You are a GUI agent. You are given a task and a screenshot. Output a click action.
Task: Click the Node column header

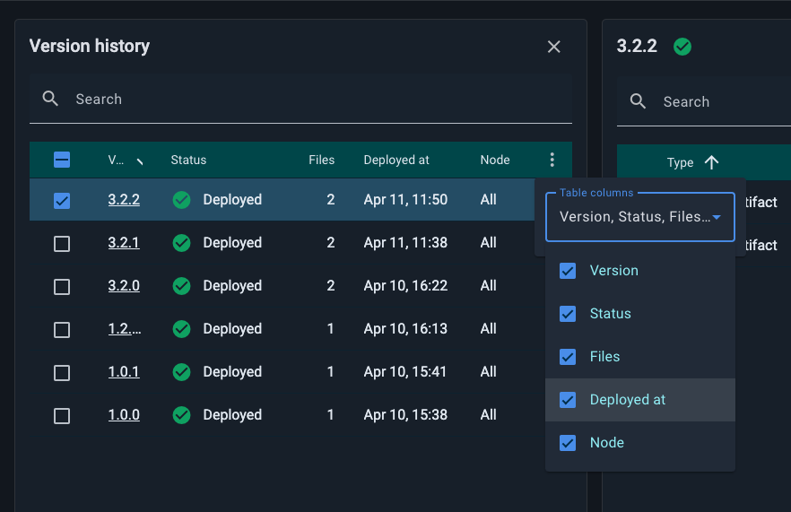(495, 160)
